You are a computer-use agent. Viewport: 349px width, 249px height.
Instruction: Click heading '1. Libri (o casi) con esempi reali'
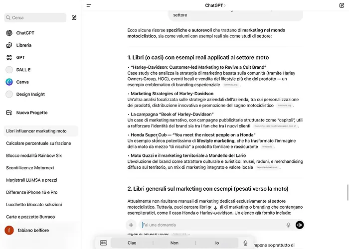(x=198, y=57)
